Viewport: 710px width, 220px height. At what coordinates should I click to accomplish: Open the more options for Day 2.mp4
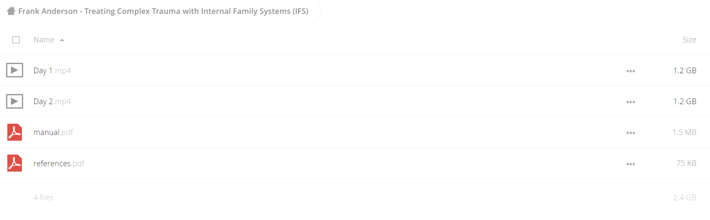click(x=631, y=102)
